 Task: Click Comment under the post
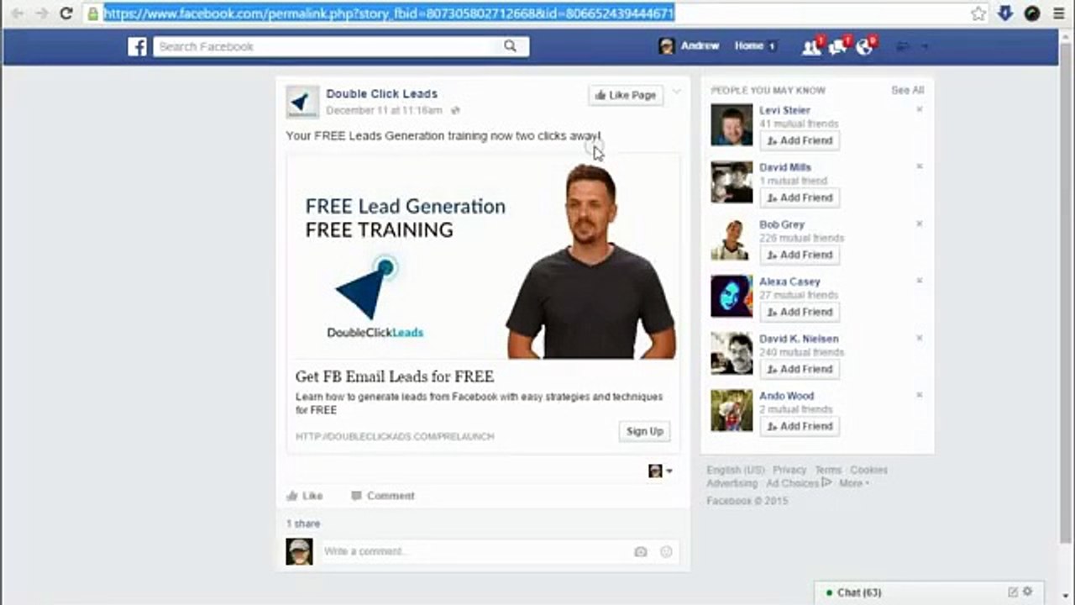pyautogui.click(x=383, y=496)
